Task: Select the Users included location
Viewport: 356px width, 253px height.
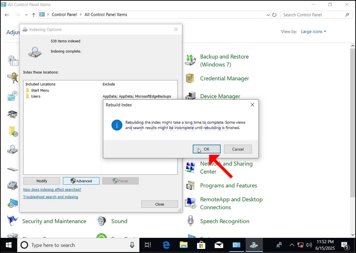Action: pyautogui.click(x=36, y=96)
